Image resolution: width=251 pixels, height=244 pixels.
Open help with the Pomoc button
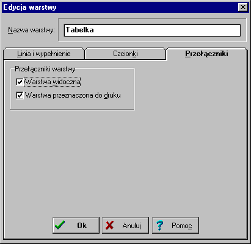click(175, 225)
